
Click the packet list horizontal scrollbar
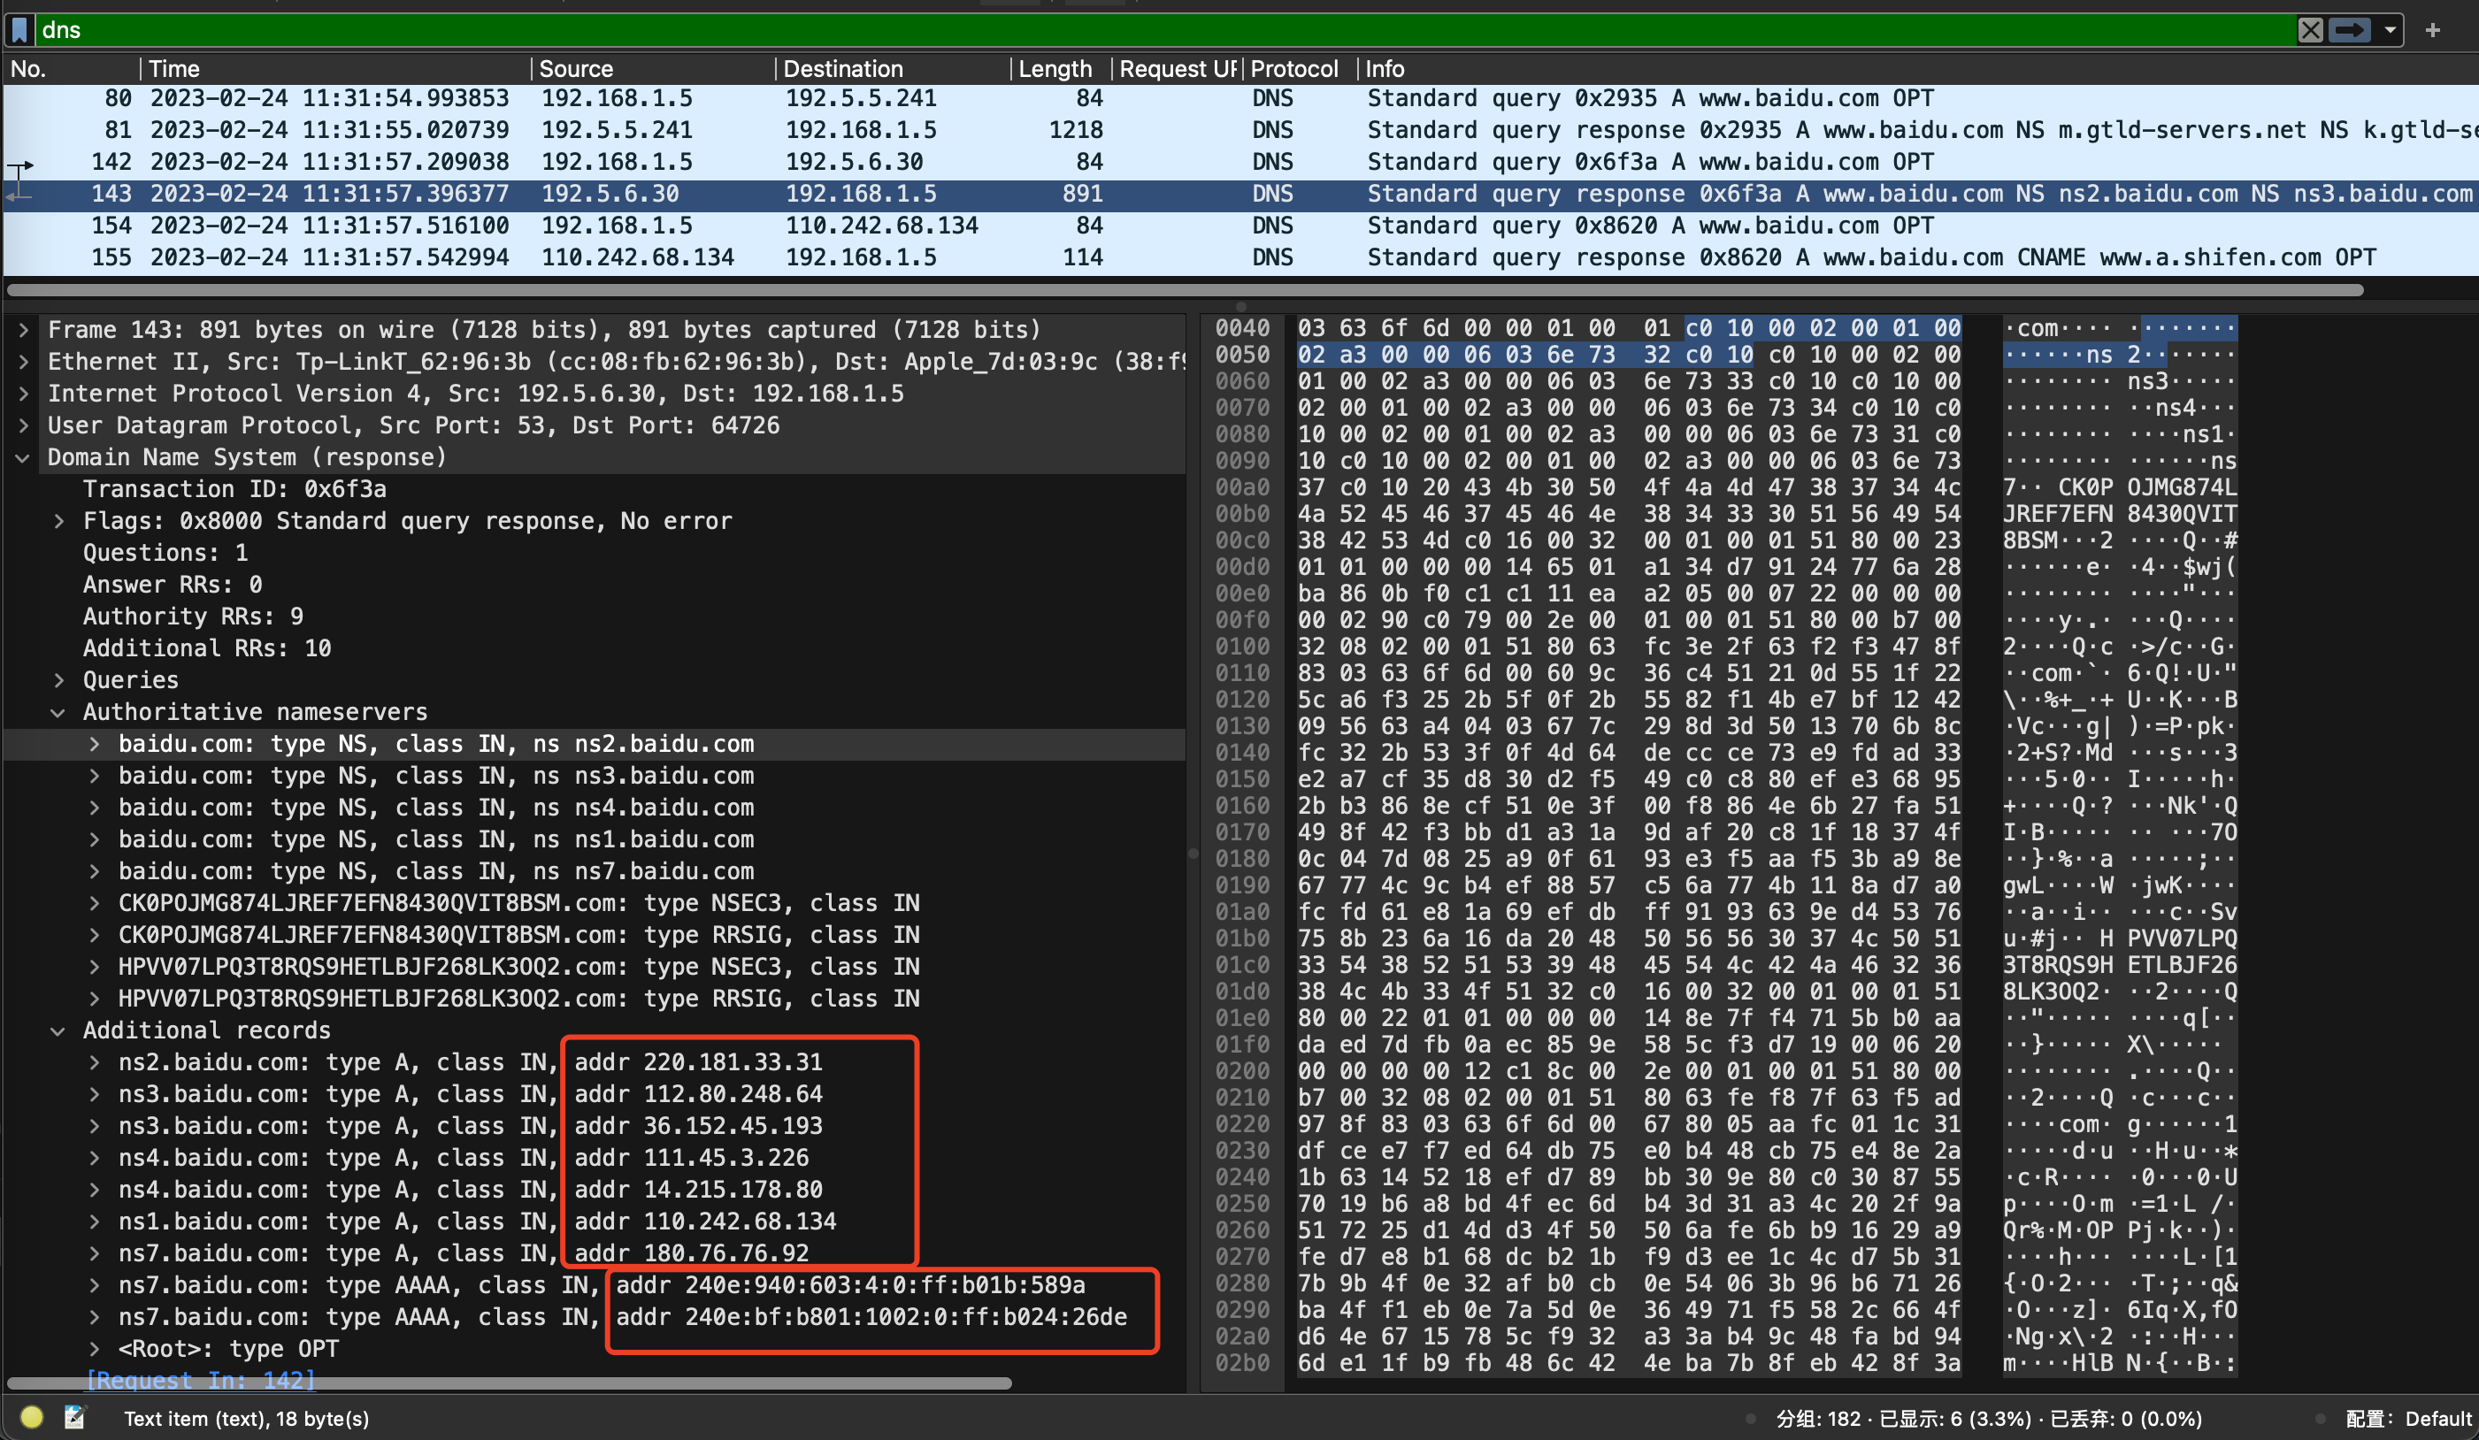pyautogui.click(x=1185, y=289)
